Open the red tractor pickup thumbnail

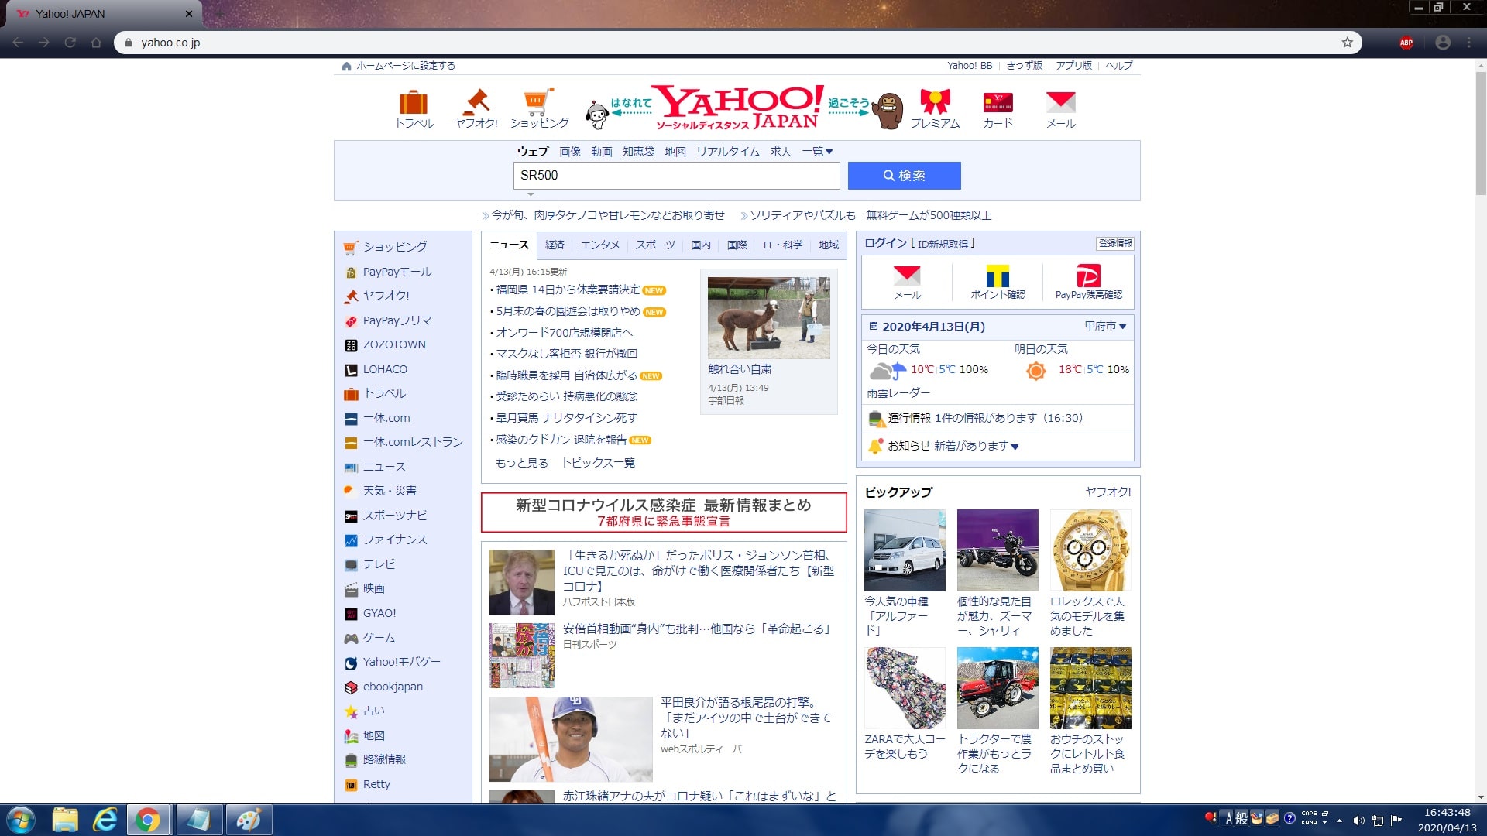(998, 688)
